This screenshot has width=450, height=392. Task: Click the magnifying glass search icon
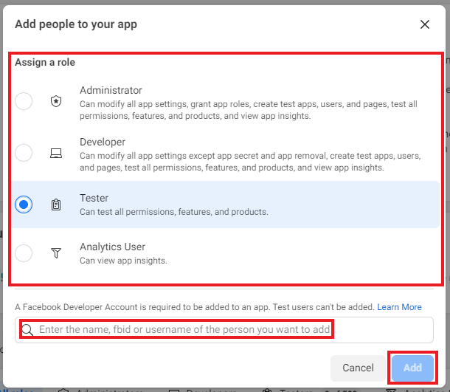click(x=27, y=329)
